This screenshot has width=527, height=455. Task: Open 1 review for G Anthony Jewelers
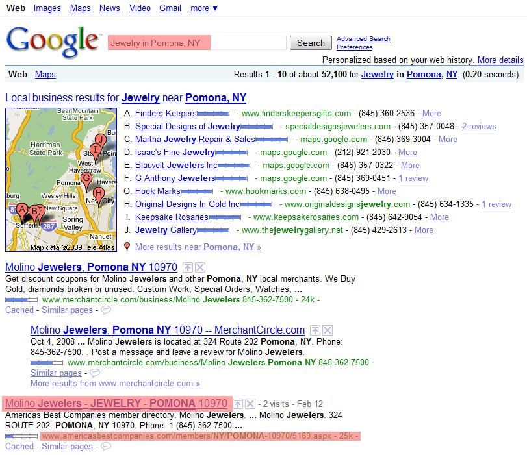coord(413,178)
